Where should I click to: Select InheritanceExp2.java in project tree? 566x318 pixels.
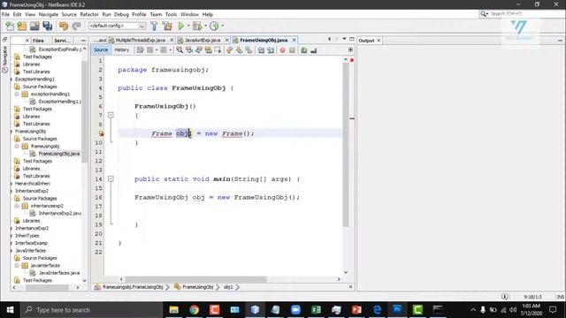pos(60,213)
